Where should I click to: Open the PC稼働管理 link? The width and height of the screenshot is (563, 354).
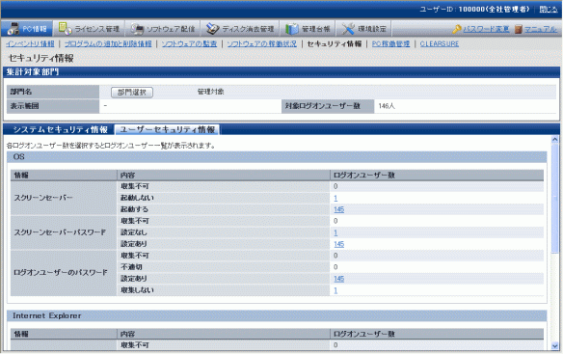[x=390, y=43]
